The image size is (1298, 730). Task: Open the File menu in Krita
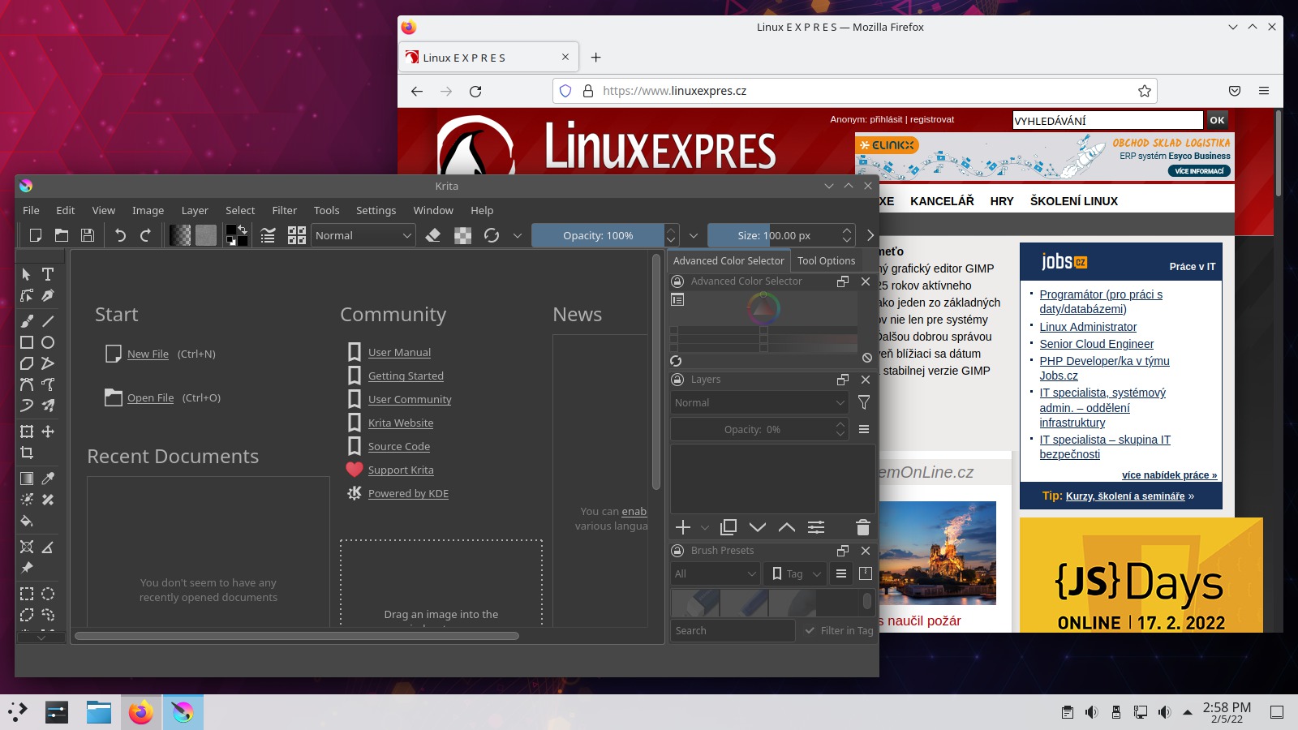[31, 210]
